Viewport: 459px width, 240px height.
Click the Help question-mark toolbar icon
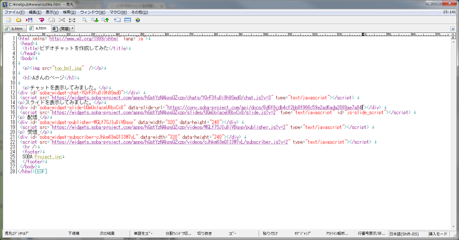pyautogui.click(x=138, y=20)
